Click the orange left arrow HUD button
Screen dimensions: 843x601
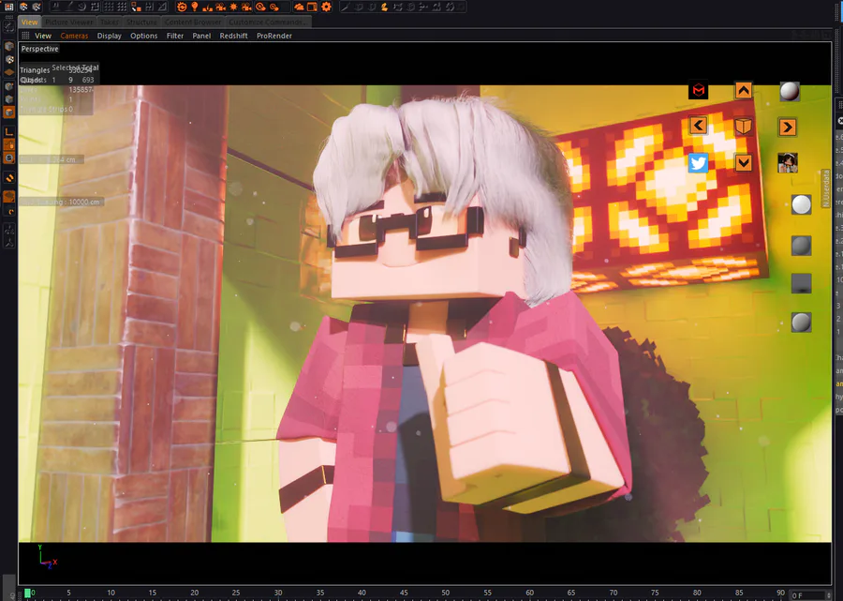pos(698,126)
